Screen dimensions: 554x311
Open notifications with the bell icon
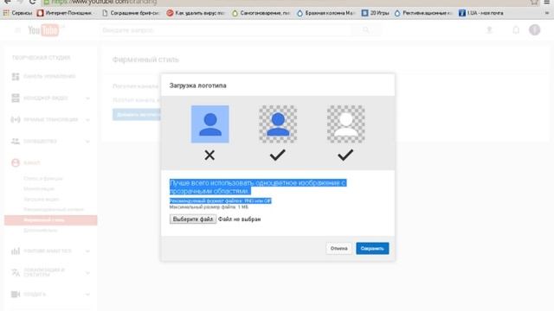516,30
